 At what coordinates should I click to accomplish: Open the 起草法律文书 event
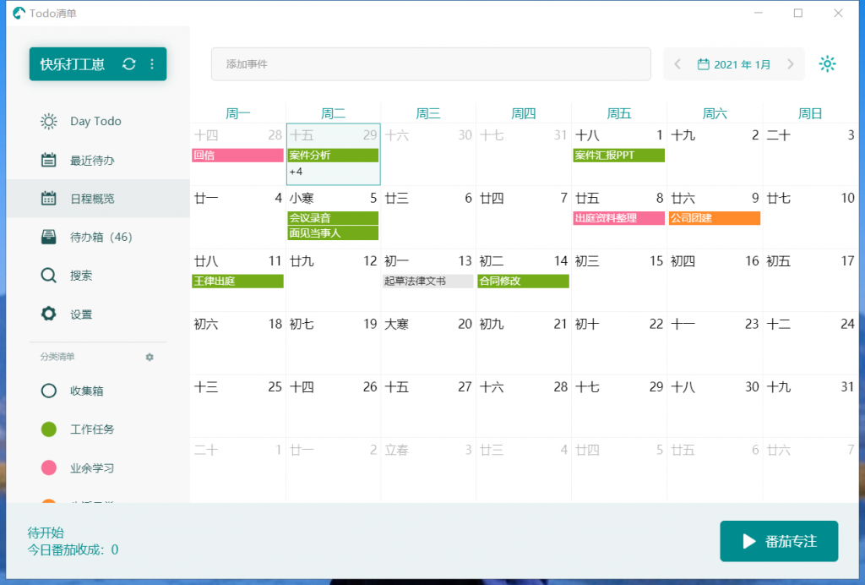click(x=428, y=281)
